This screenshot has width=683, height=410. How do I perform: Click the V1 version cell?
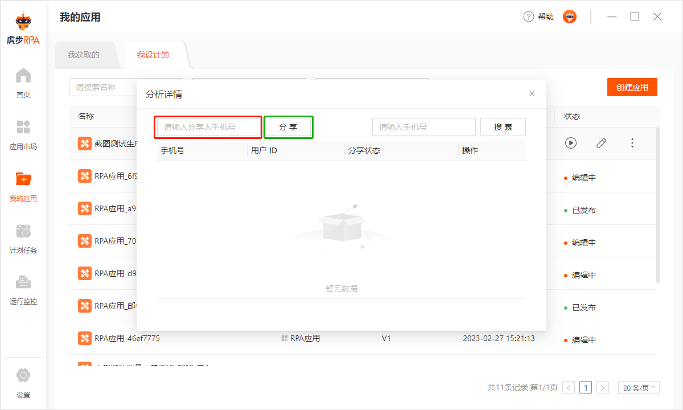pyautogui.click(x=386, y=338)
